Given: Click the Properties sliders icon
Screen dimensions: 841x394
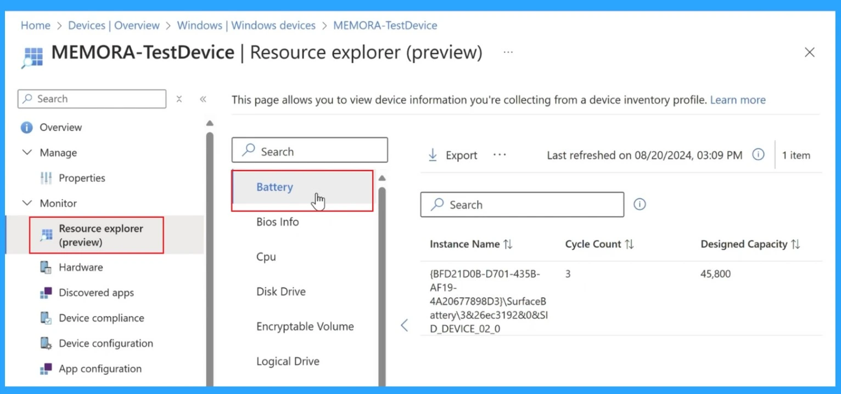Looking at the screenshot, I should (46, 178).
